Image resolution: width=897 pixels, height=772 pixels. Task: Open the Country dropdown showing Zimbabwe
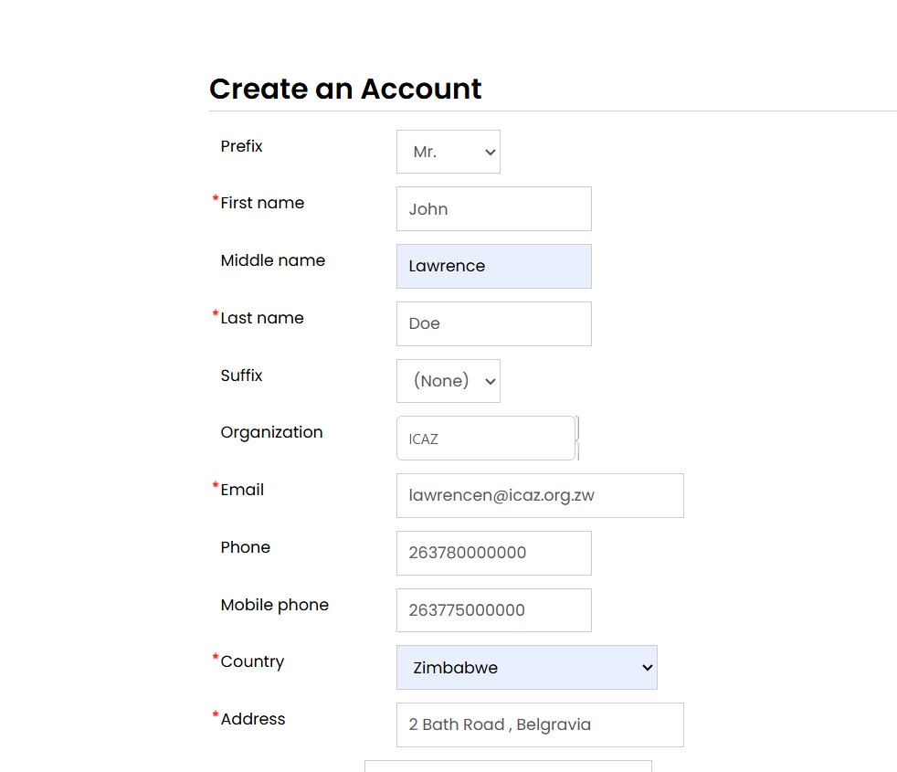[526, 668]
